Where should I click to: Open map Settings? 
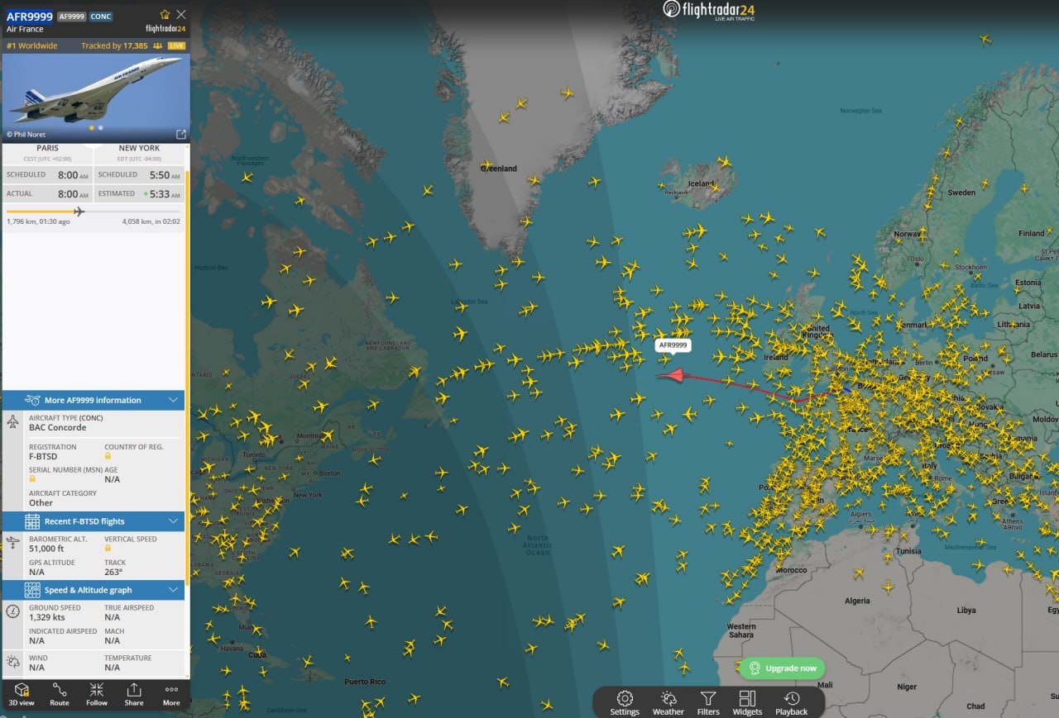[x=625, y=703]
